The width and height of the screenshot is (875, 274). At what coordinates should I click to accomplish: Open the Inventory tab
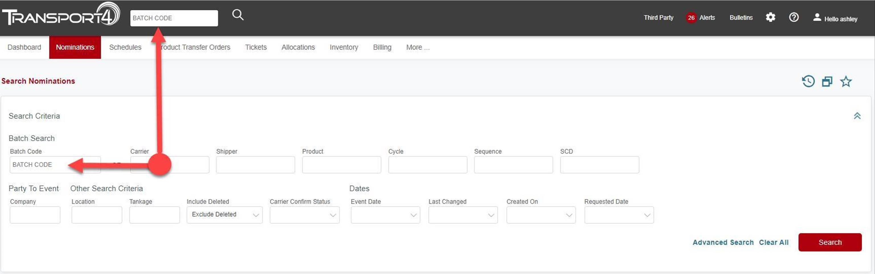click(x=344, y=47)
